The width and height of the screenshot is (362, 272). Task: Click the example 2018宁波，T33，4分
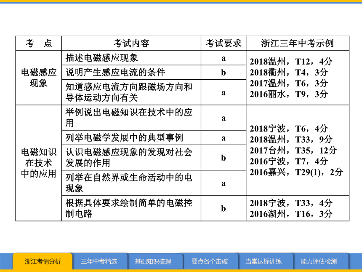point(291,203)
